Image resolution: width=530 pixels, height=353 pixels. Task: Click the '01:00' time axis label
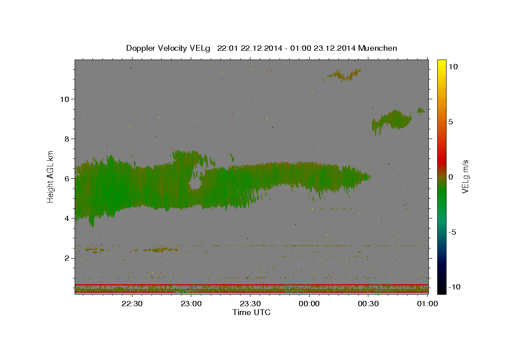[x=428, y=304]
